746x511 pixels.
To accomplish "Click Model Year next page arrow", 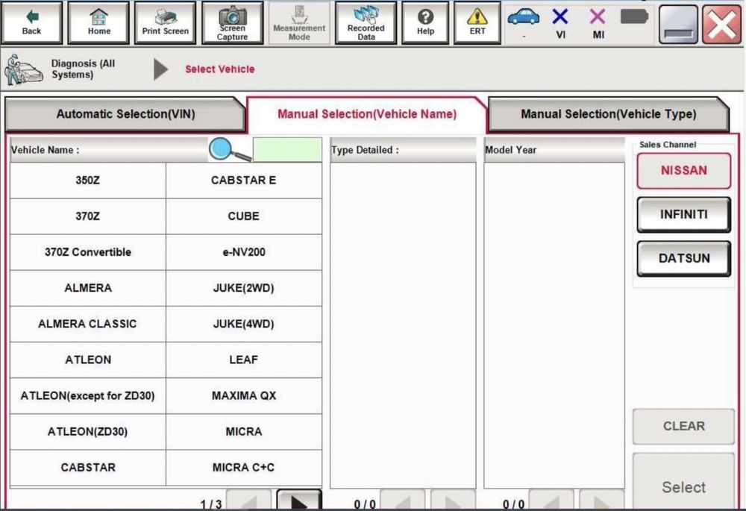I will tap(602, 500).
